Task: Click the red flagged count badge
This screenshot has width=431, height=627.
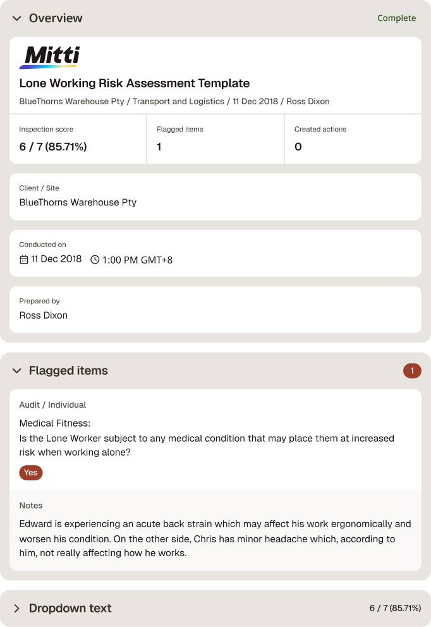Action: pyautogui.click(x=412, y=370)
